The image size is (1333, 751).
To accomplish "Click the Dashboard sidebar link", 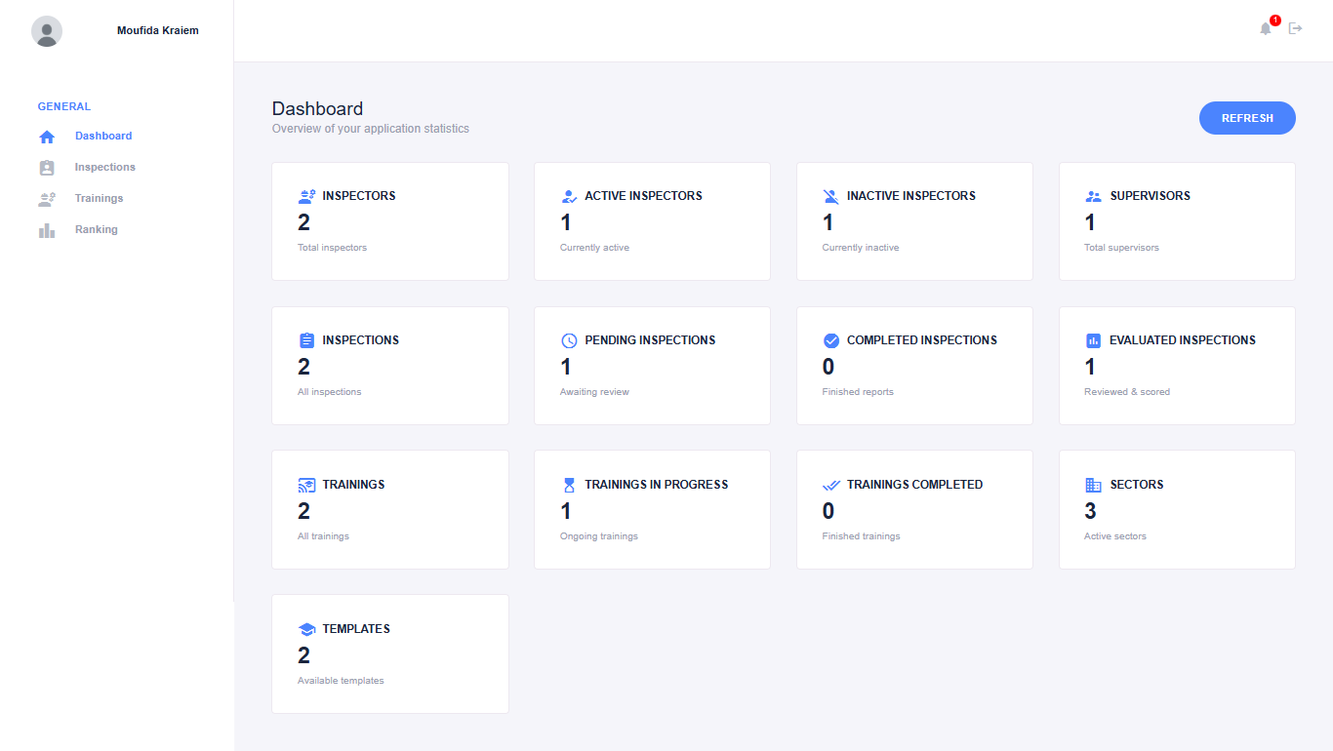I will pos(103,136).
